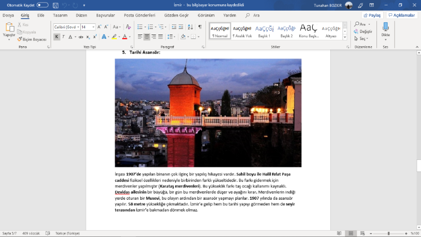Pick the text highlight color
This screenshot has height=237, width=421.
(x=114, y=37)
